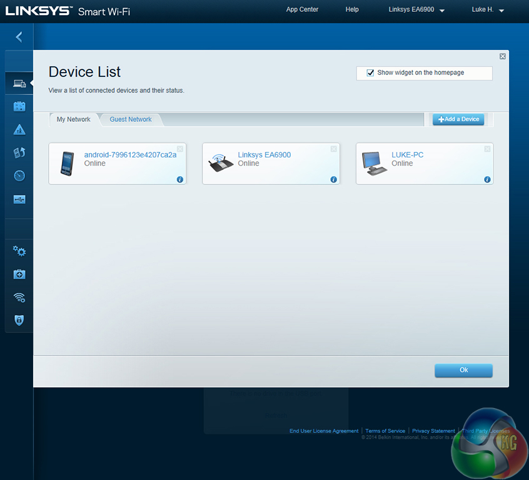Select the My Network tab

73,119
